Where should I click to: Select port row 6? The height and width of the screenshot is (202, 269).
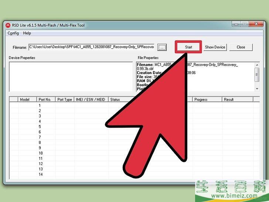(x=134, y=132)
